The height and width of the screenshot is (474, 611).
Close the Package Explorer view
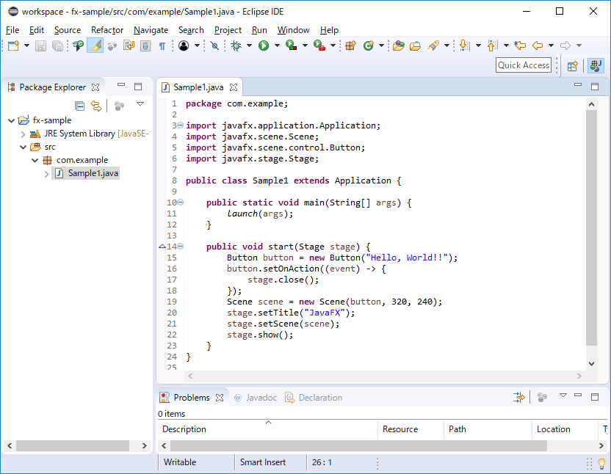coord(95,87)
